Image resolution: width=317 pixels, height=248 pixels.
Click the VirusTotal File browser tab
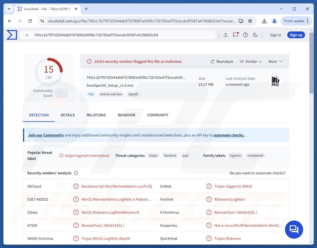coord(47,9)
